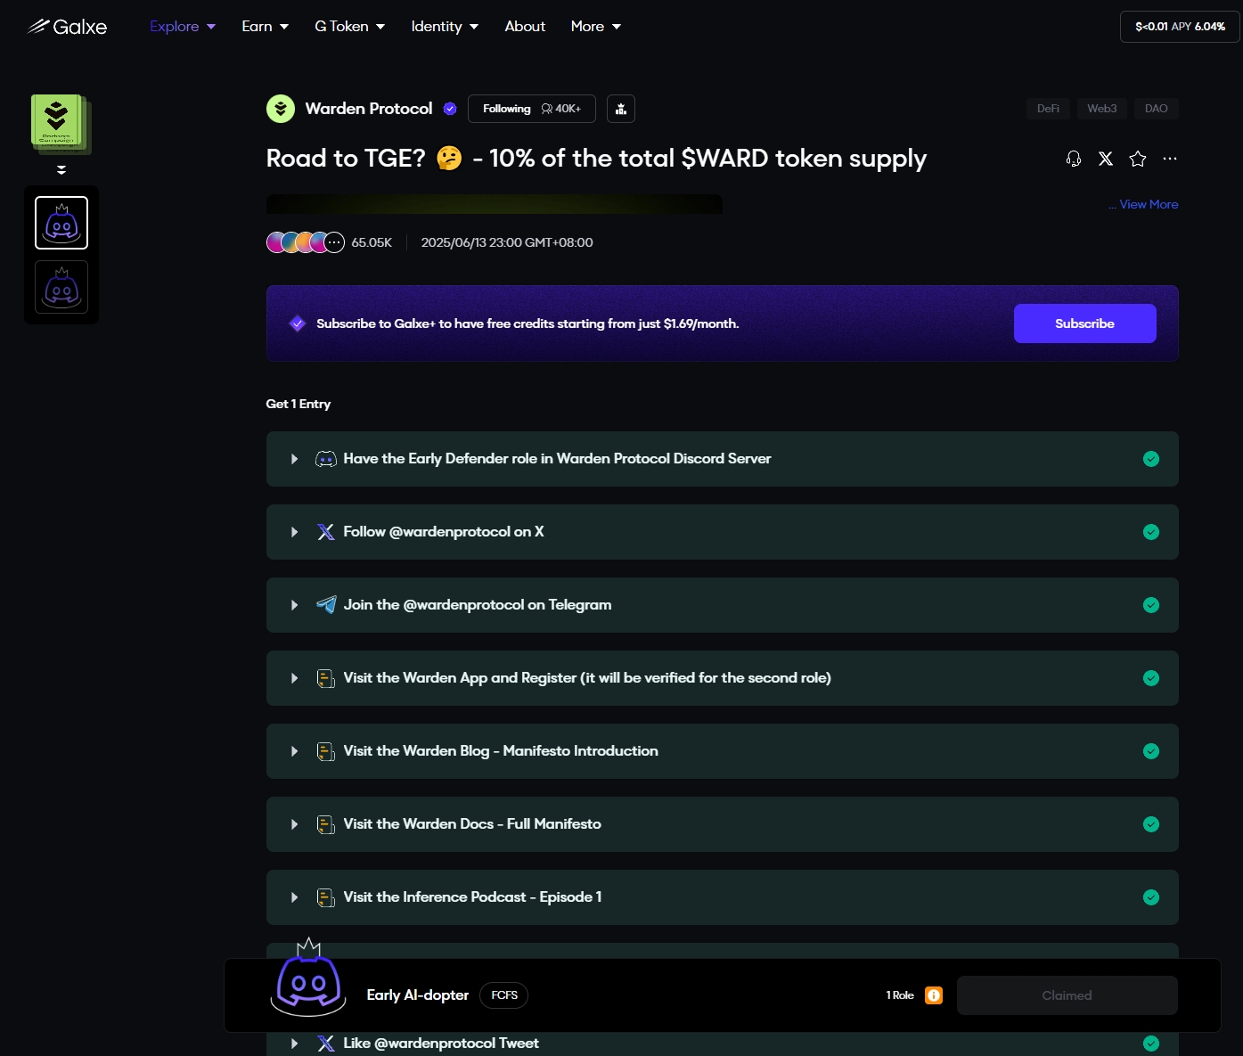This screenshot has height=1056, width=1243.
Task: Favorite the campaign with the star icon
Action: (x=1138, y=159)
